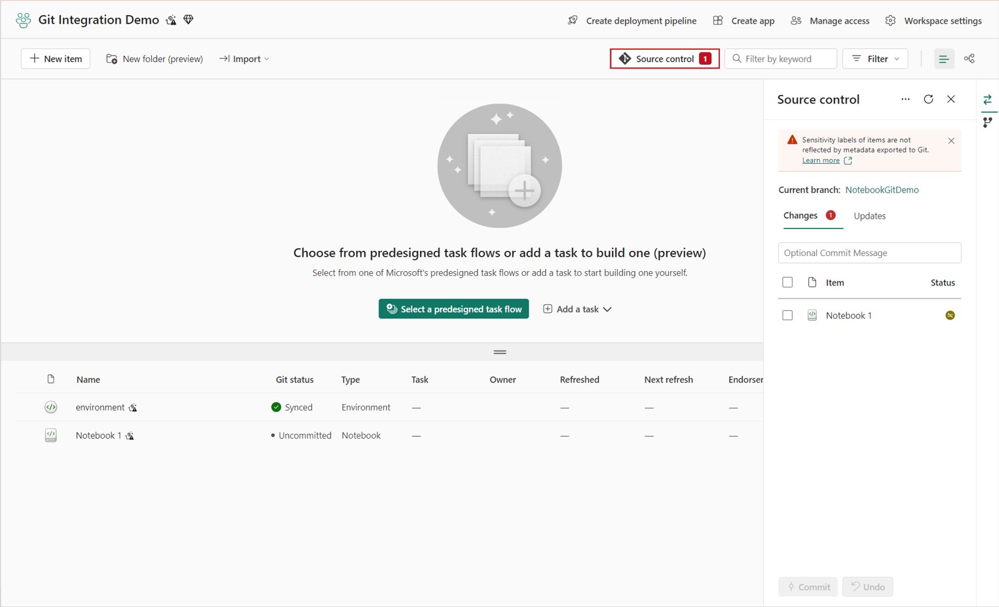Screen dimensions: 999x607
Task: Focus the Filter by keyword search box
Action: coord(781,59)
